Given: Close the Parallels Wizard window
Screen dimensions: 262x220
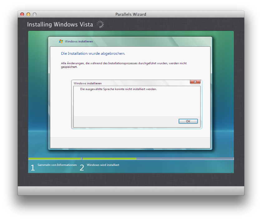Looking at the screenshot, I should click(x=22, y=14).
